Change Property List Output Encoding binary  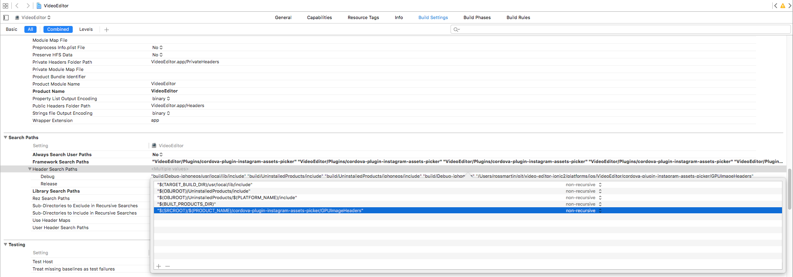pyautogui.click(x=161, y=99)
